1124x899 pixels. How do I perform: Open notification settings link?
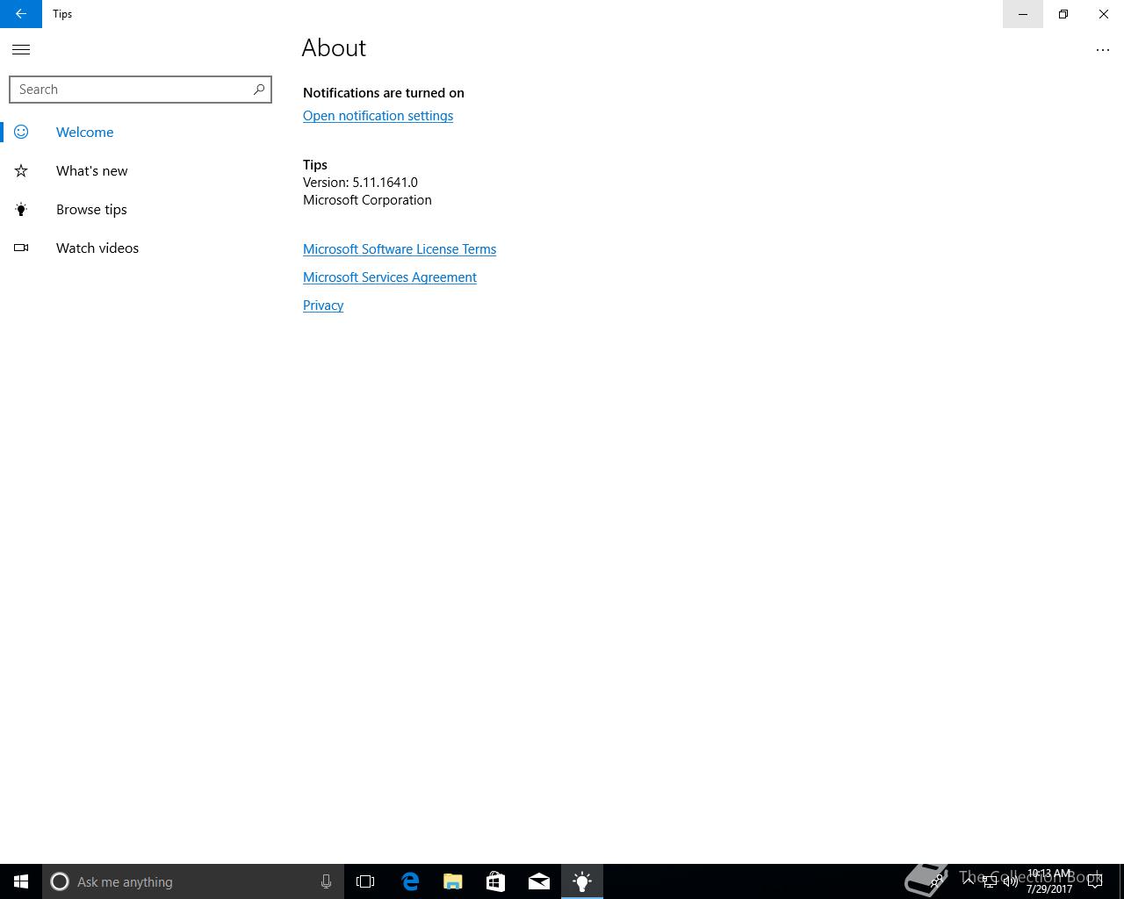pos(378,116)
